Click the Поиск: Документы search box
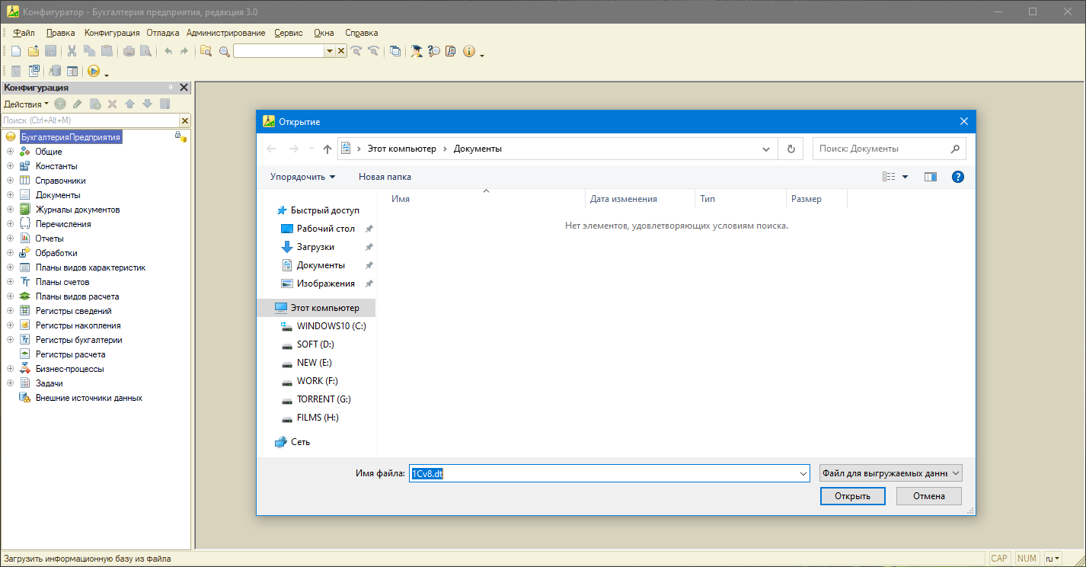Viewport: 1086px width, 567px height. pos(890,149)
